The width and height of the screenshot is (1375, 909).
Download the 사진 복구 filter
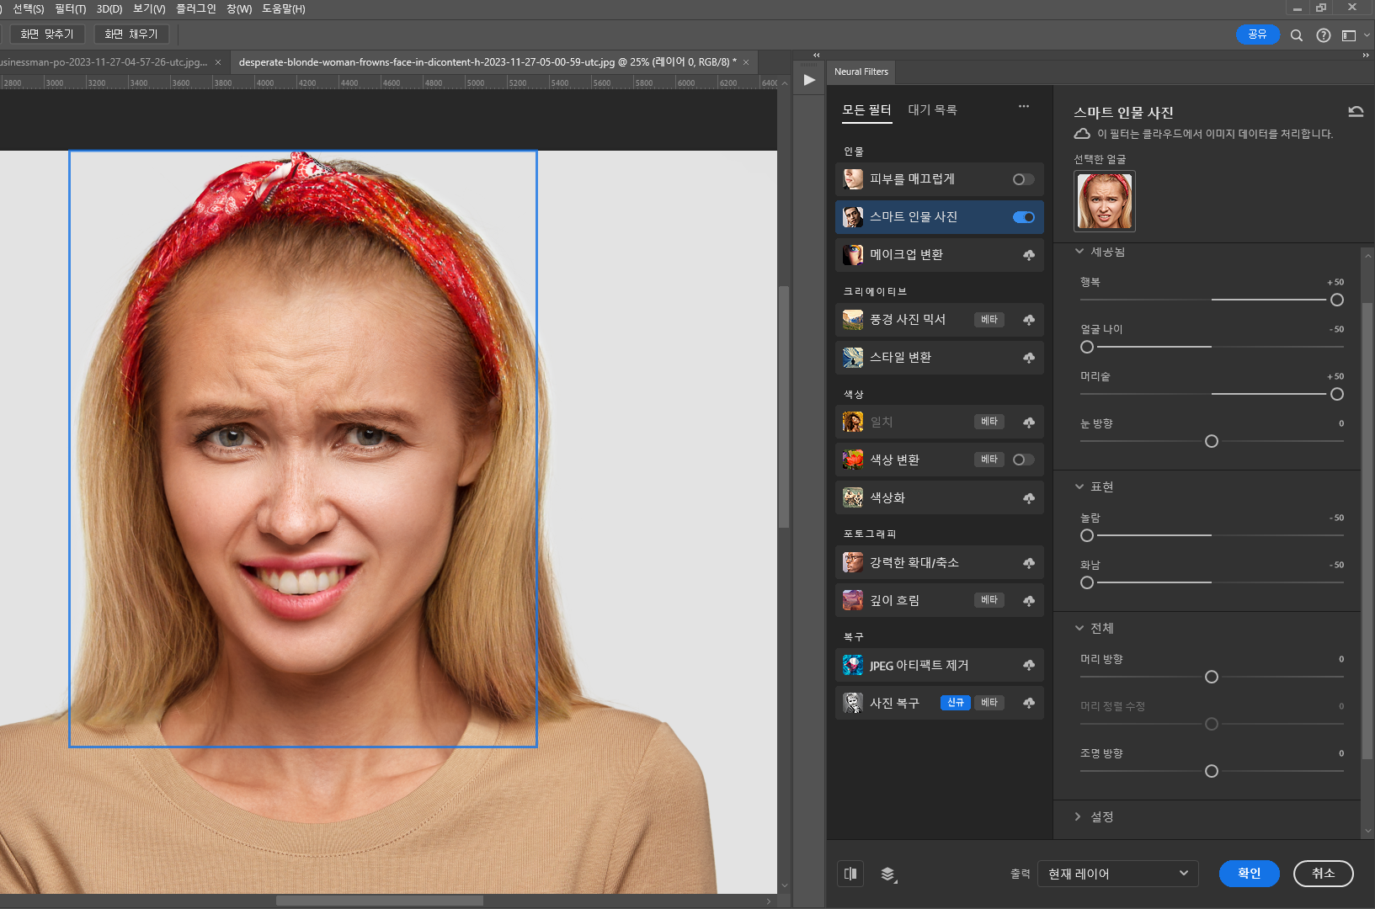(x=1029, y=704)
